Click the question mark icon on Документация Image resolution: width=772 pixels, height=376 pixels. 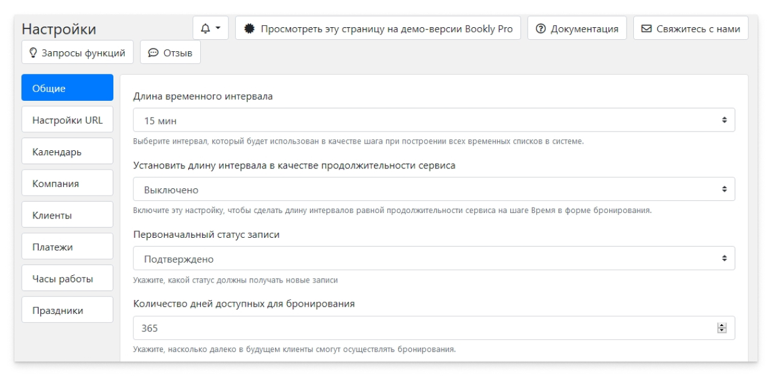click(x=539, y=27)
